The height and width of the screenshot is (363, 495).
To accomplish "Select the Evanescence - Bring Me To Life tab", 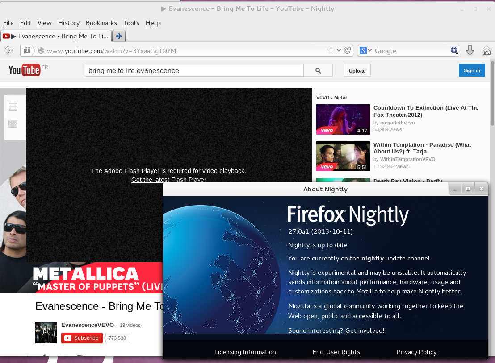I will pyautogui.click(x=56, y=36).
